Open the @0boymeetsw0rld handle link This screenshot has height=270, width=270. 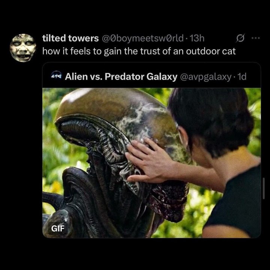tap(143, 38)
